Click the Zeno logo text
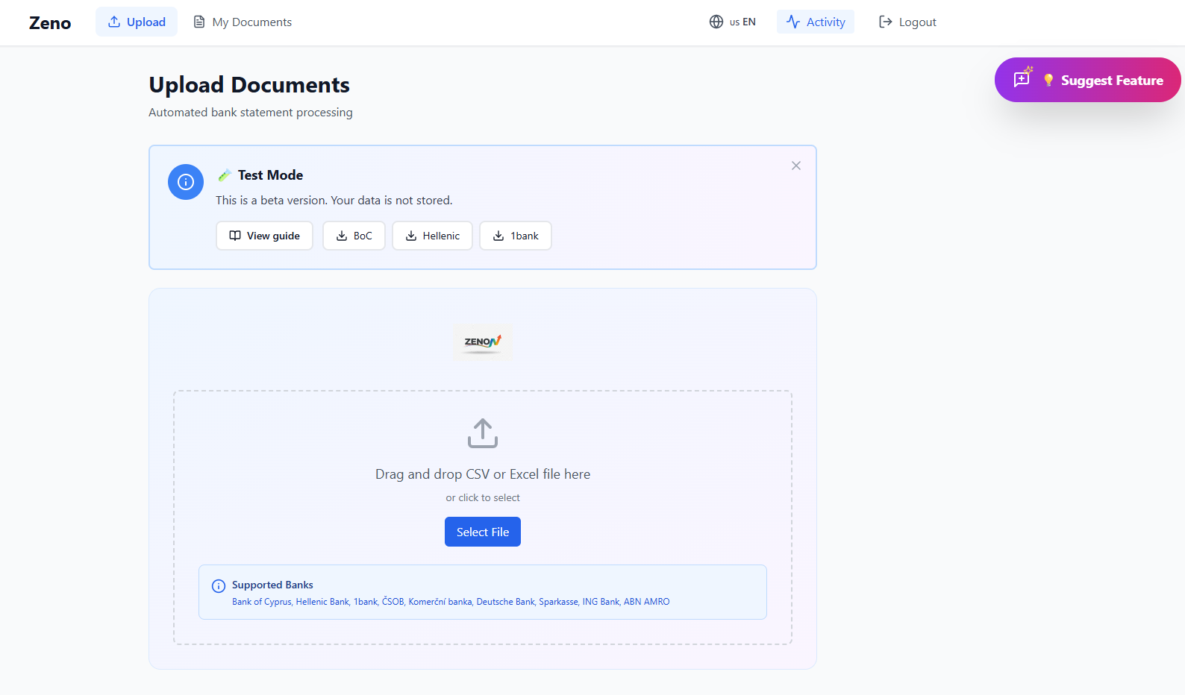 point(50,22)
